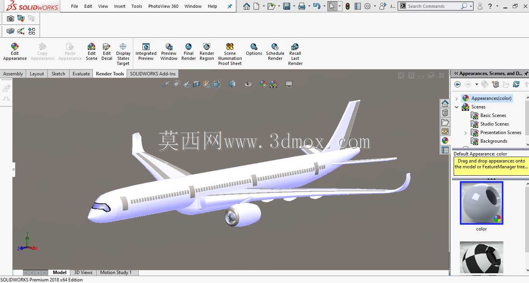Open the Edit Scene command
The image size is (529, 283).
point(91,52)
